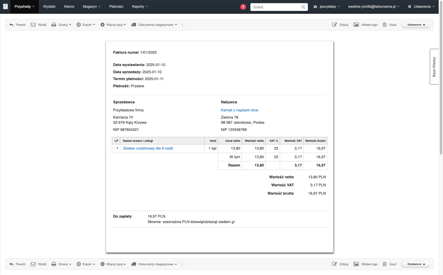Click the help question mark in top toolbar
Viewport: 443px width, 275px height.
pyautogui.click(x=182, y=25)
